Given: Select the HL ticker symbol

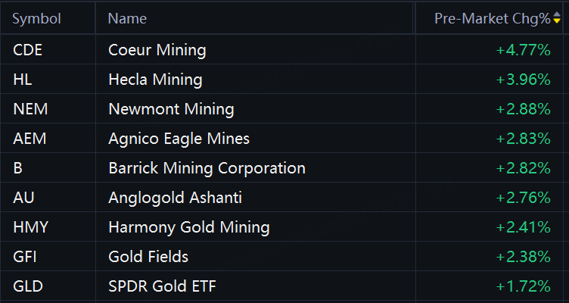Looking at the screenshot, I should [x=23, y=80].
